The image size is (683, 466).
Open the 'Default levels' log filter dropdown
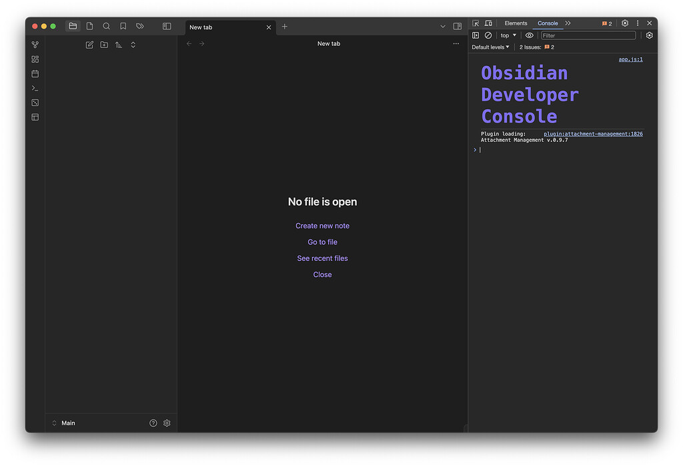click(490, 47)
